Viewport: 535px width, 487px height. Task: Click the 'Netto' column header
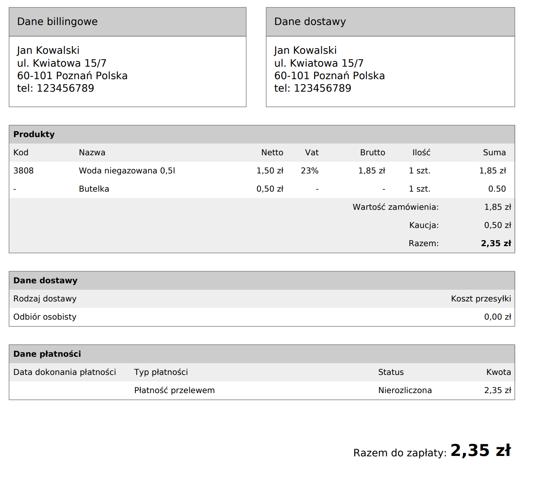[272, 153]
